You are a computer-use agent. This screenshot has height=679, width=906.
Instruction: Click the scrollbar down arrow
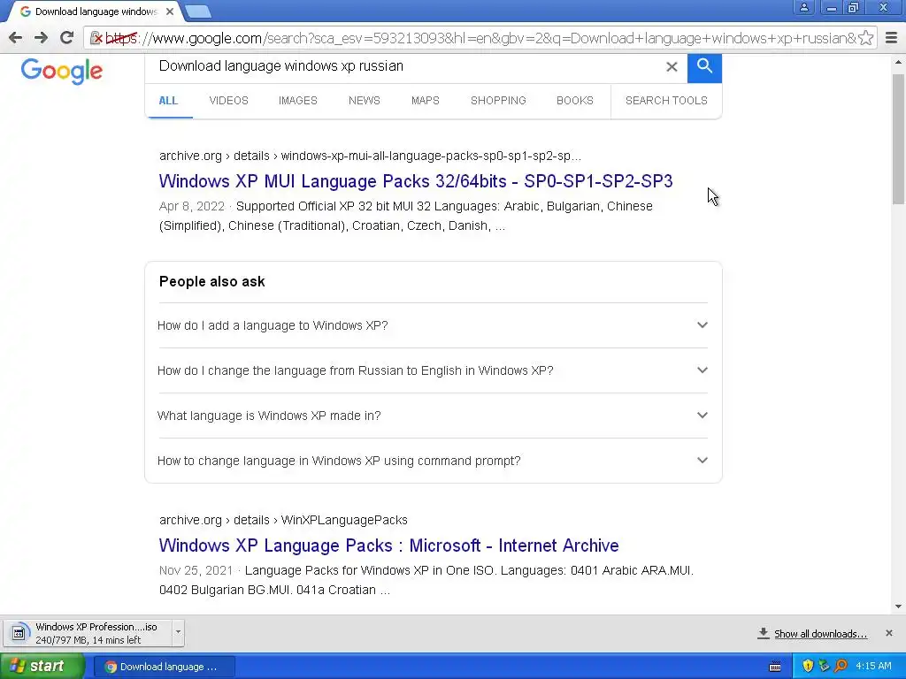coord(899,607)
